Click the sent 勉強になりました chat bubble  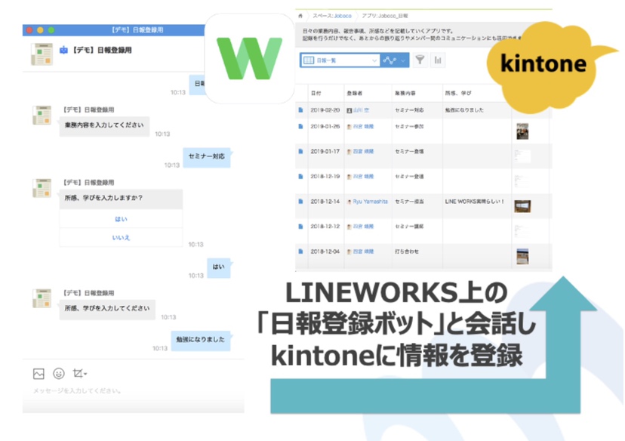tap(201, 340)
